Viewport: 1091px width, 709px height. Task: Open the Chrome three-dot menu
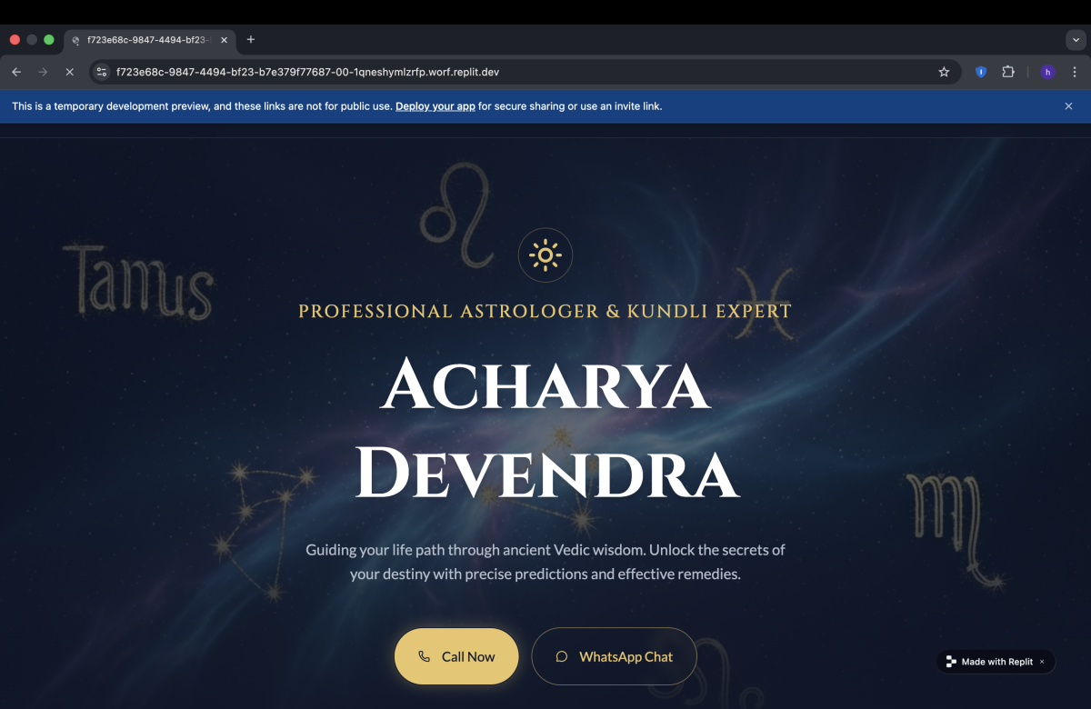coord(1075,72)
